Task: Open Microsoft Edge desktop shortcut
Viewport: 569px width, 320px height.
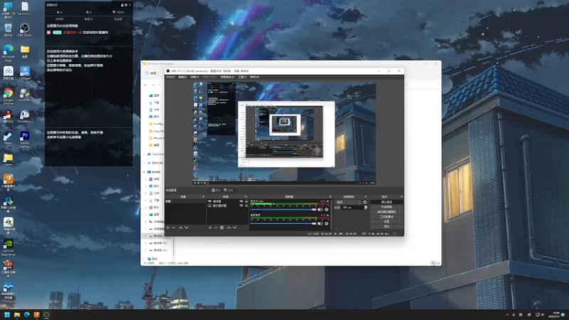Action: tap(8, 53)
